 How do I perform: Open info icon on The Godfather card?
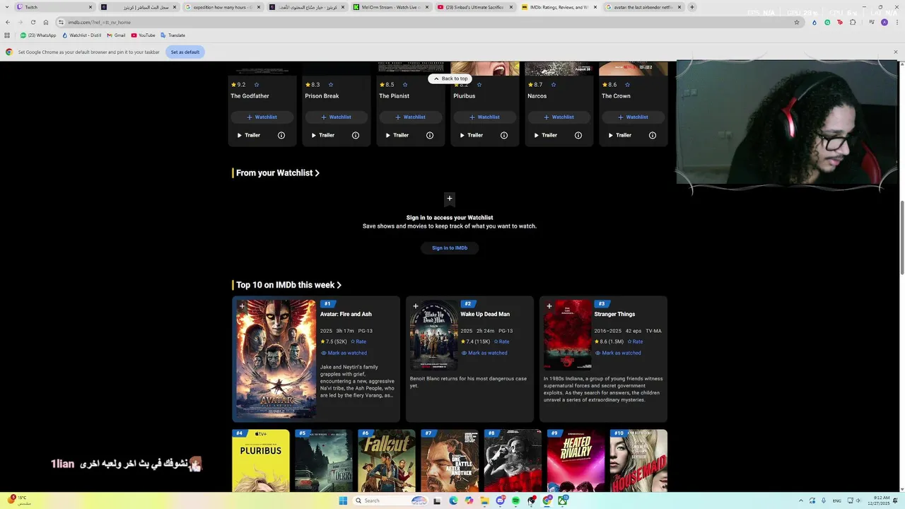[281, 135]
